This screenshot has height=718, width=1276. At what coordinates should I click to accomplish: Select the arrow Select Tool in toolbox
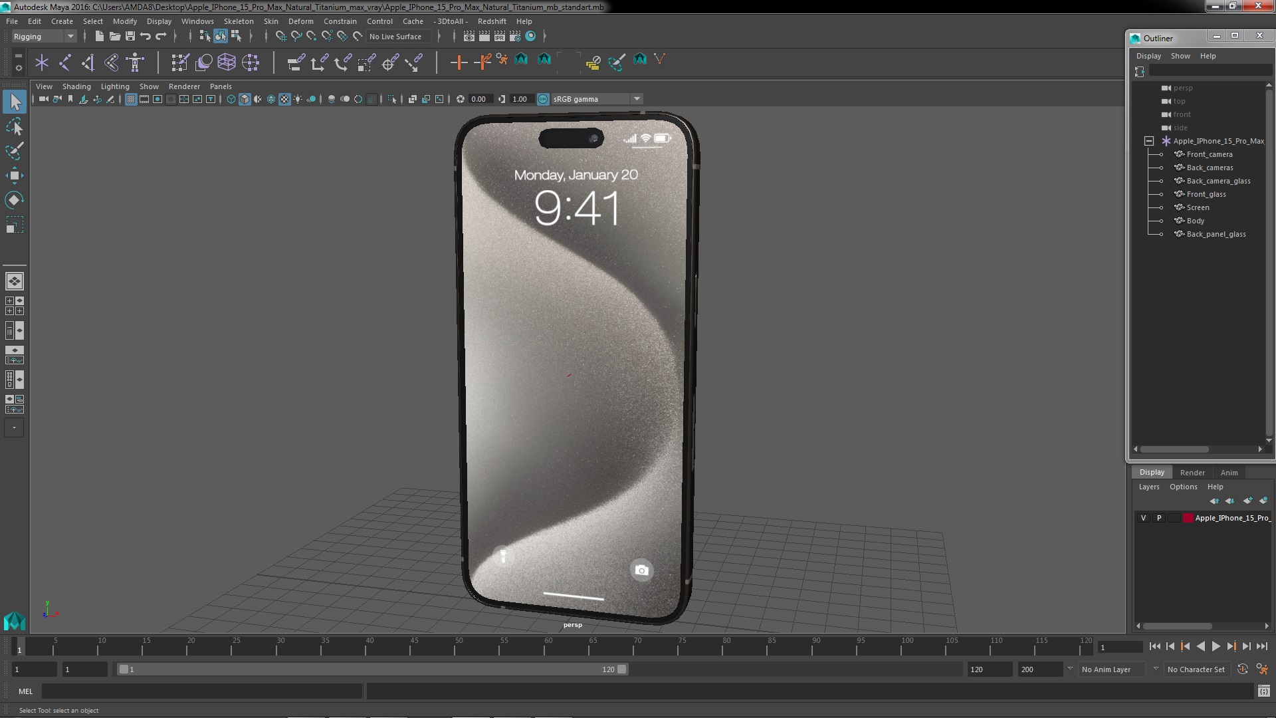[15, 102]
